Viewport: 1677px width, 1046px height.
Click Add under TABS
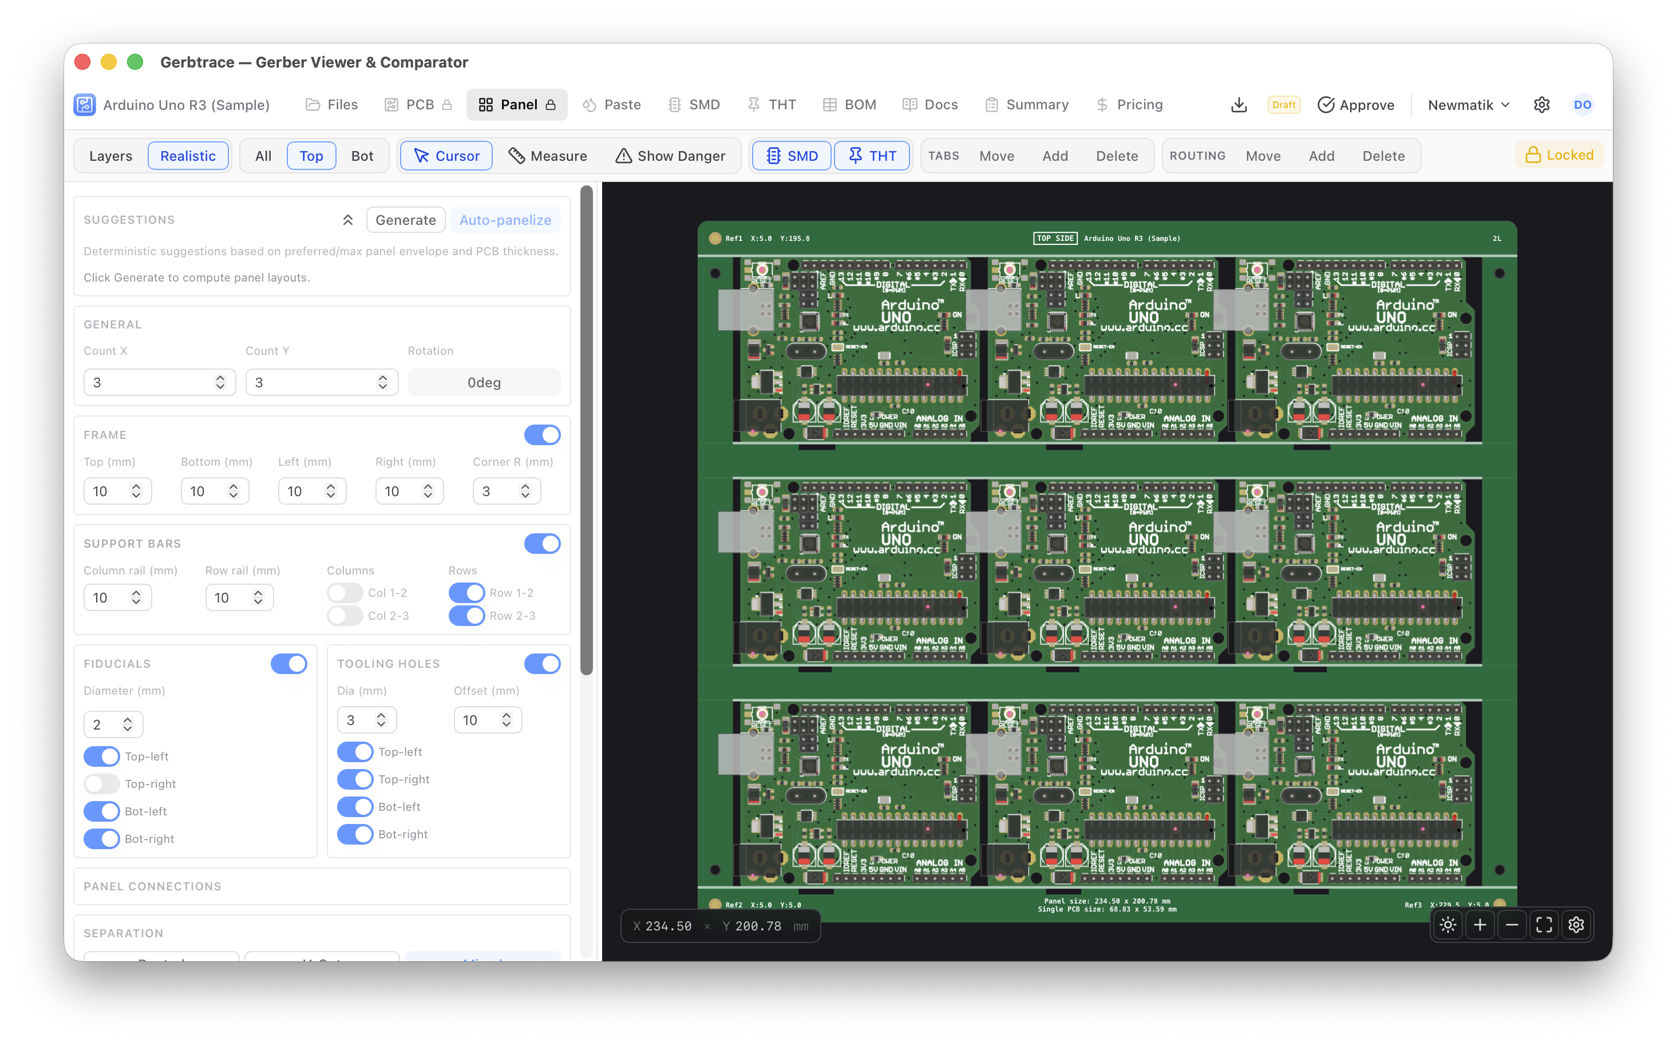click(x=1055, y=156)
